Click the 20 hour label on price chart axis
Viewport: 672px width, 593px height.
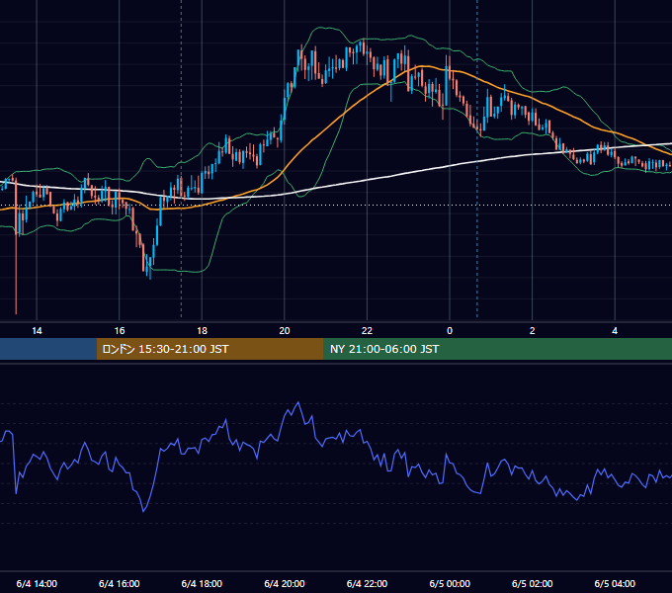(285, 331)
